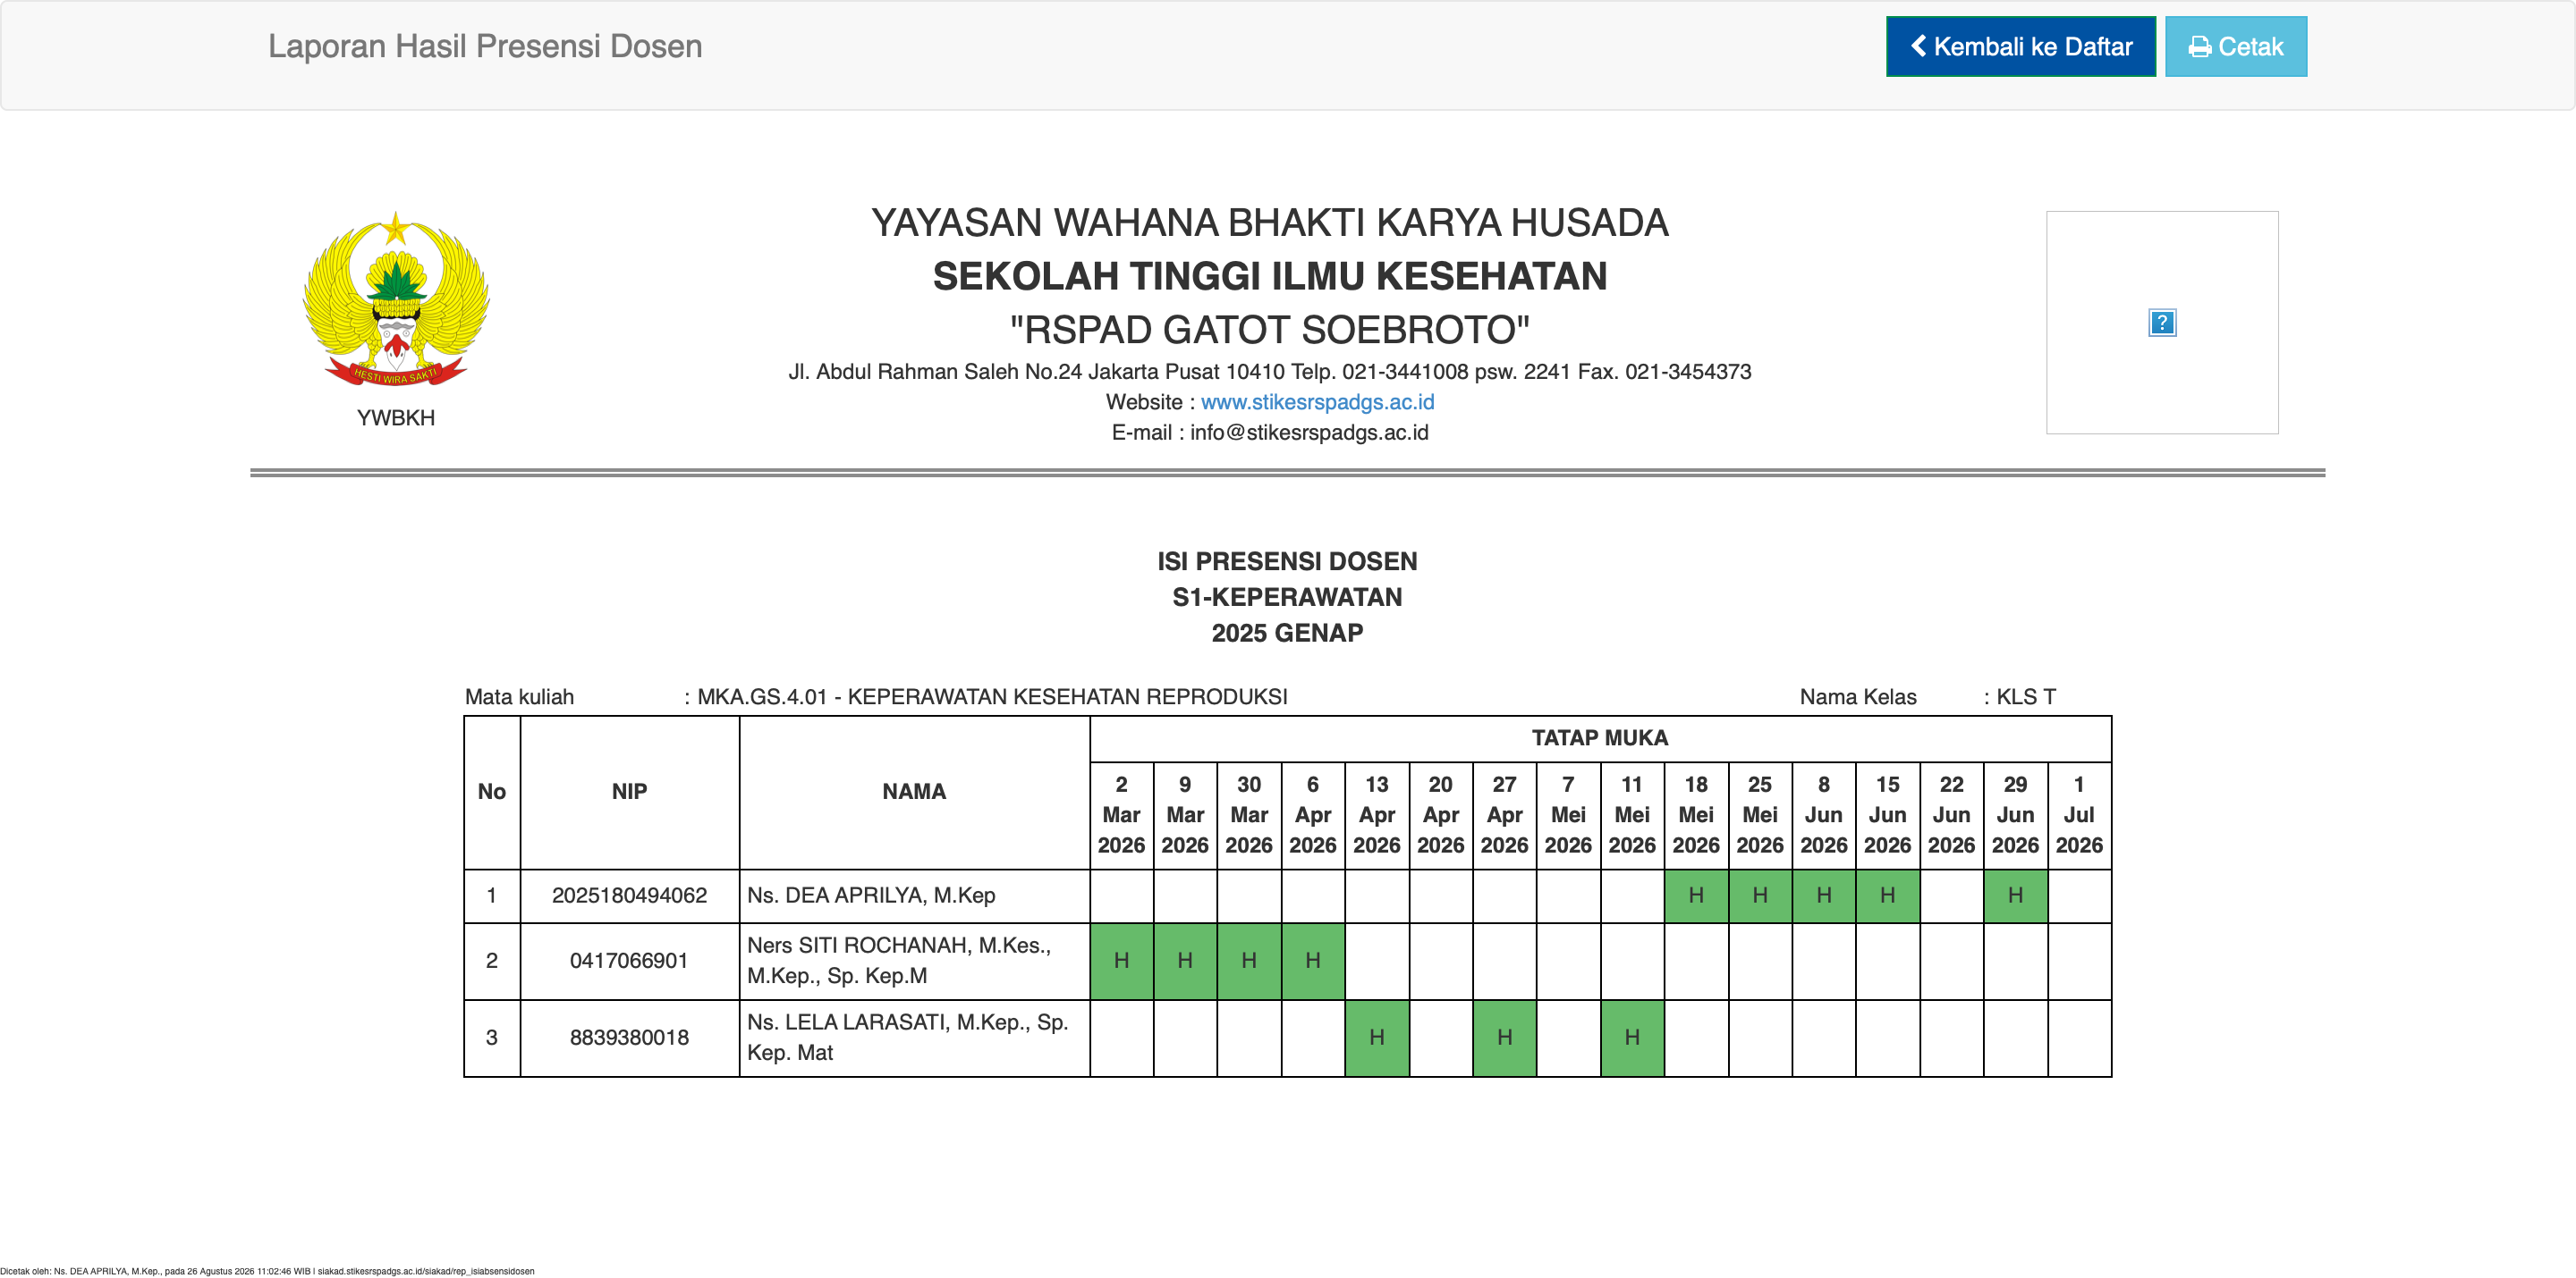Click the 7 Mei 2026 column header
Screen dimensions: 2576x1278
[1568, 815]
